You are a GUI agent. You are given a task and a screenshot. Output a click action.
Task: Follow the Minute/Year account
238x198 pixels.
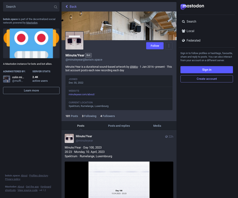point(155,46)
